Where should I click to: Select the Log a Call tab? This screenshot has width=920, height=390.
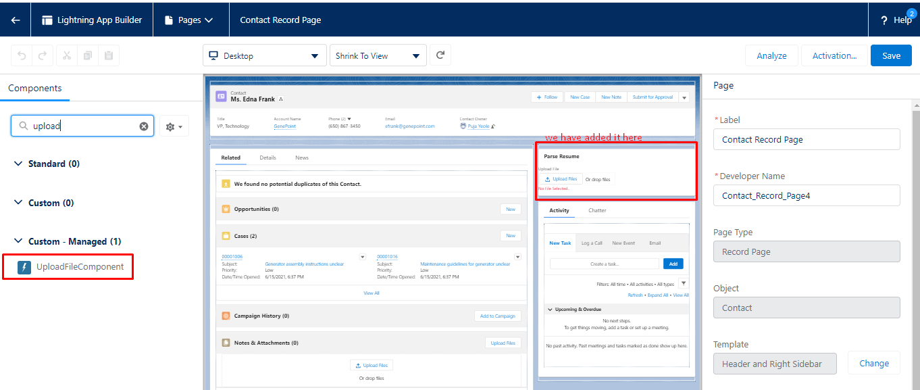[592, 243]
